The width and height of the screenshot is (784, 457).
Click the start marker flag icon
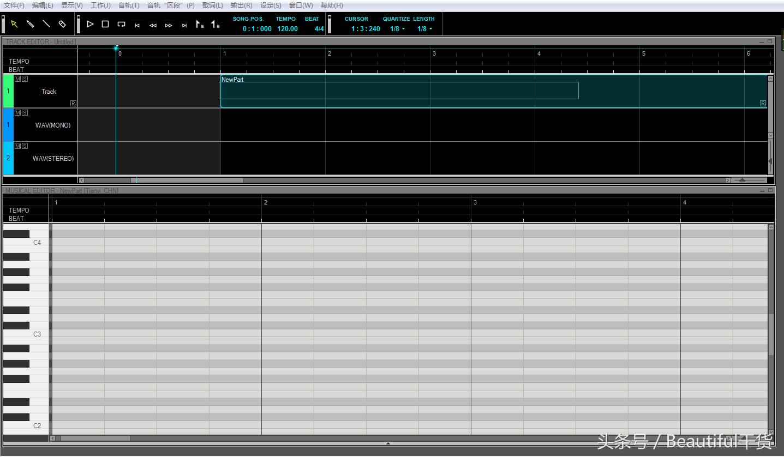pos(200,25)
